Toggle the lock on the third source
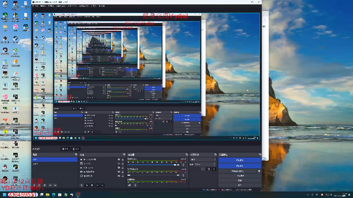 (x=123, y=168)
